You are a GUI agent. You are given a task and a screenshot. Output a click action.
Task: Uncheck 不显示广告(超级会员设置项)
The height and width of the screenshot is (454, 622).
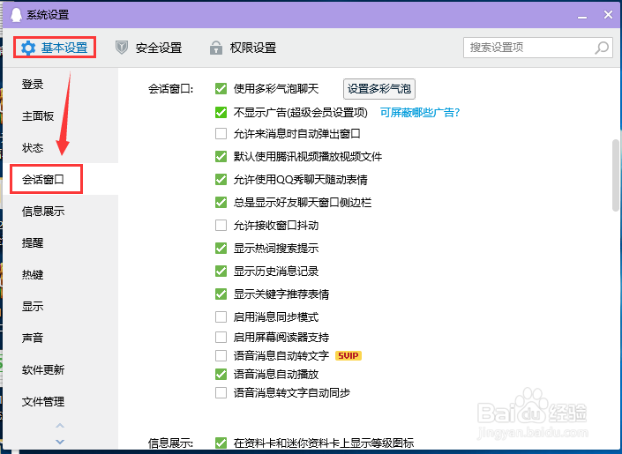click(x=221, y=112)
